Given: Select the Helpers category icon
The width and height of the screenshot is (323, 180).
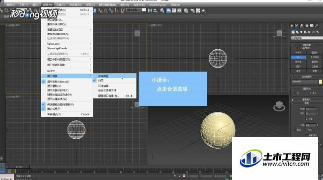Looking at the screenshot, I should 310,32.
